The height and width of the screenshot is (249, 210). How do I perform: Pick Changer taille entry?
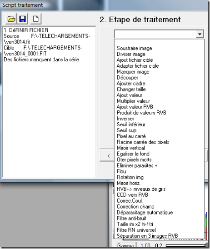131,89
